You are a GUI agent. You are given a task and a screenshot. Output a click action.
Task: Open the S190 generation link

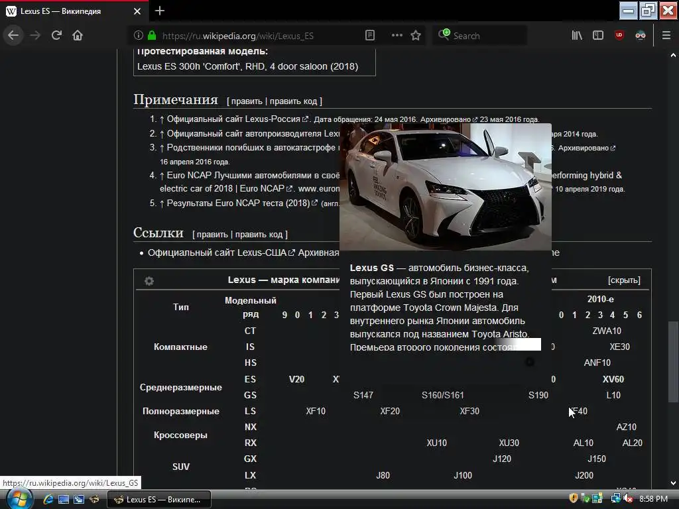coord(538,395)
